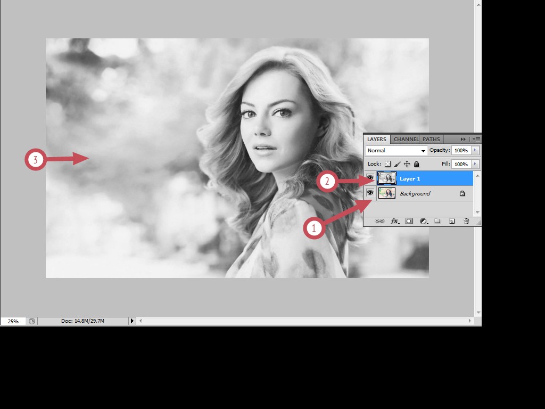Create a new adjustment layer with the half-circle icon
545x409 pixels.
point(424,221)
